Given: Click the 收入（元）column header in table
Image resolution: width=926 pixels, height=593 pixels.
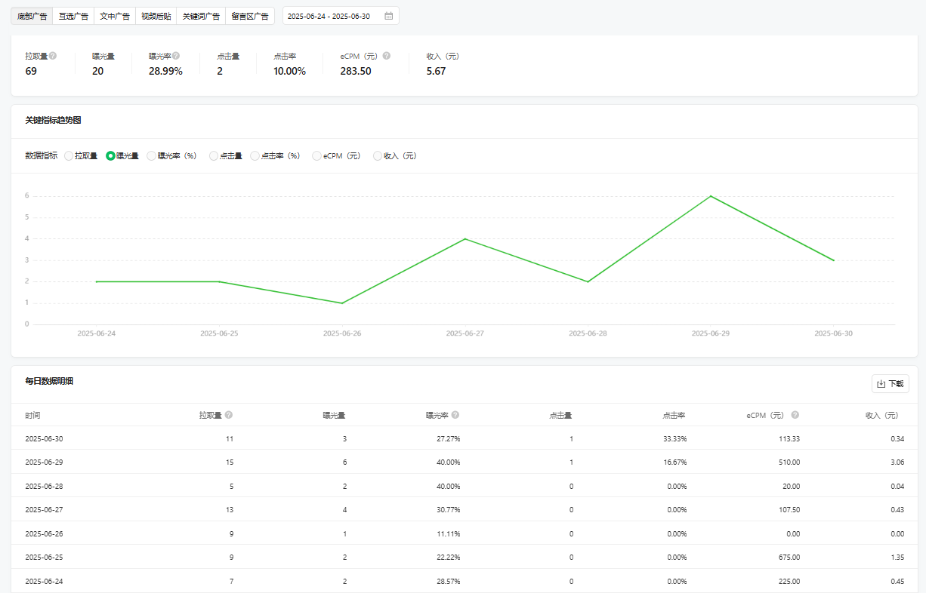Looking at the screenshot, I should coord(881,415).
